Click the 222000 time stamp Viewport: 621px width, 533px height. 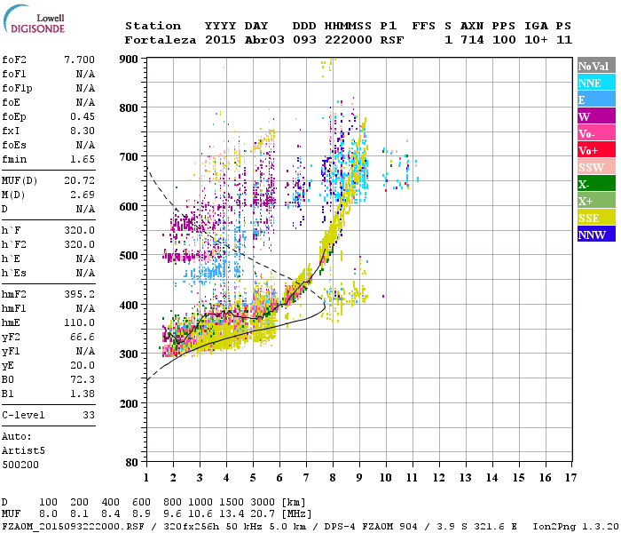pyautogui.click(x=348, y=40)
